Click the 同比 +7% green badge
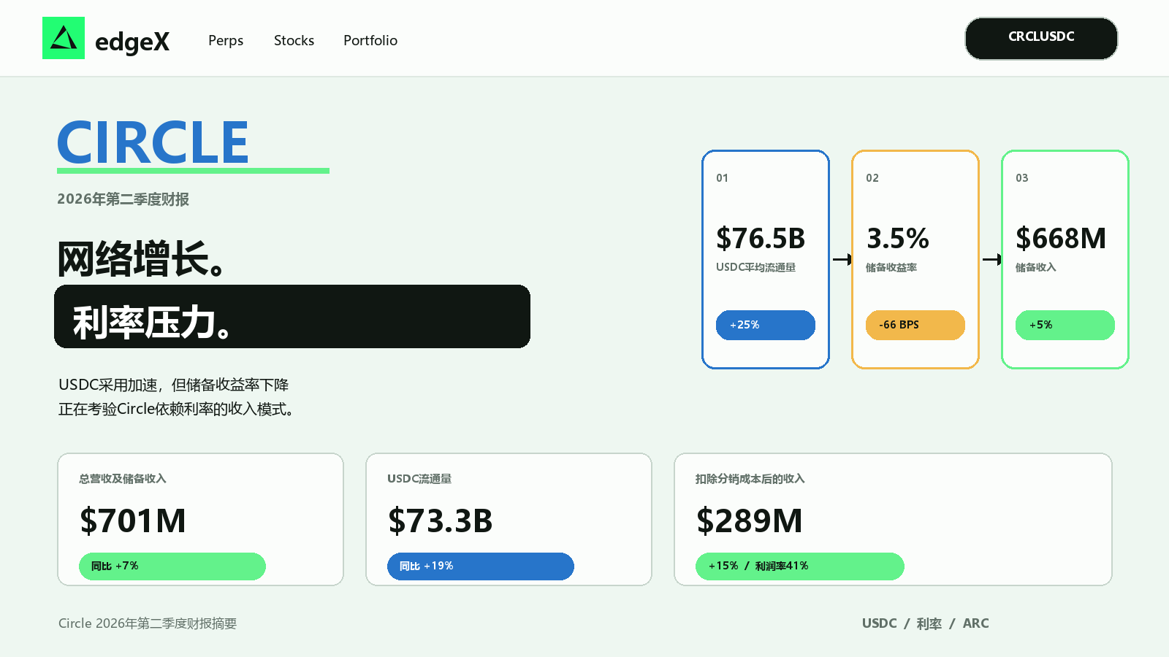The height and width of the screenshot is (657, 1169). tap(172, 566)
